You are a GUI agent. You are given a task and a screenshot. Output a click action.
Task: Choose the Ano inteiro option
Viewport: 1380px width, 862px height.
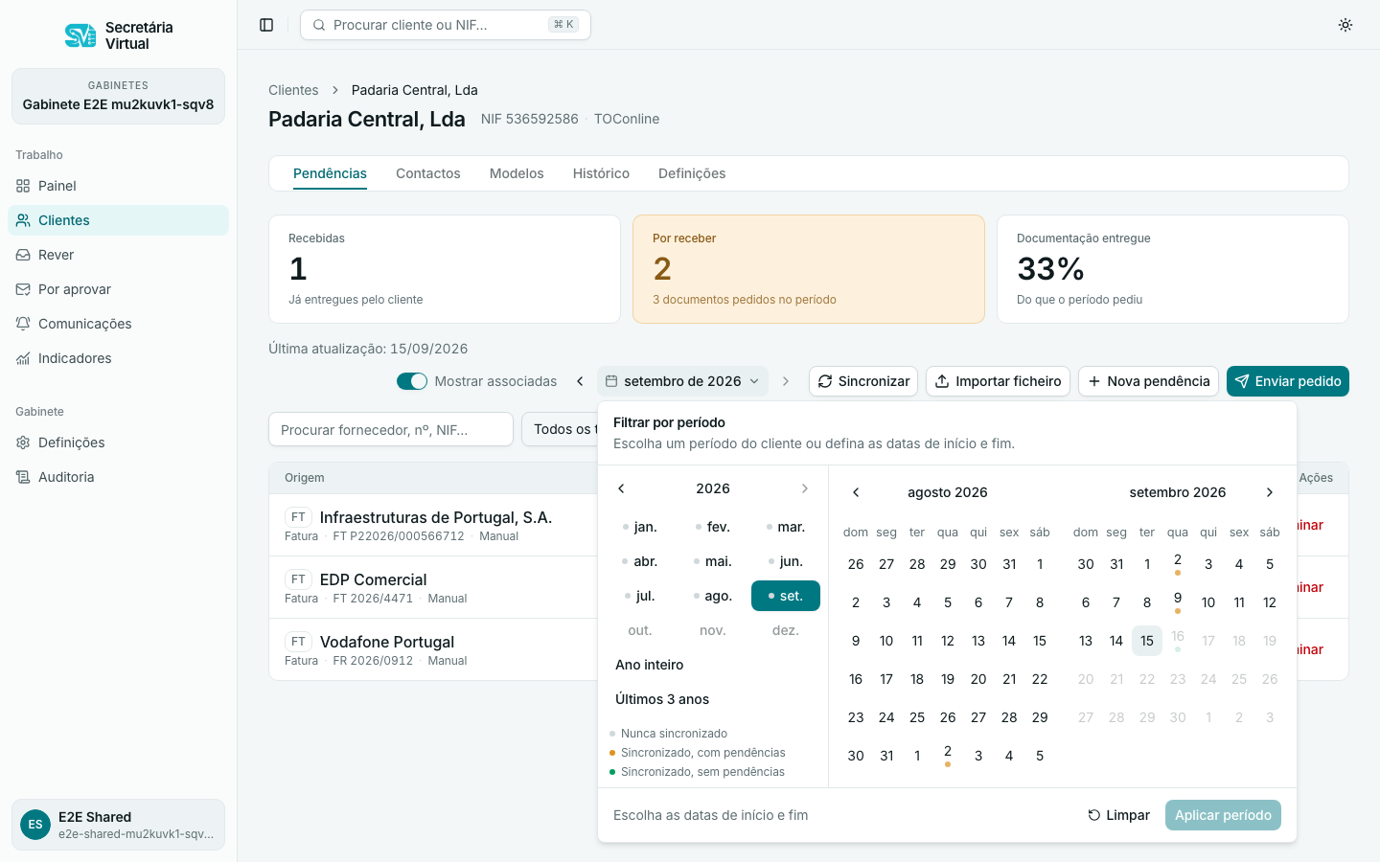[713, 665]
